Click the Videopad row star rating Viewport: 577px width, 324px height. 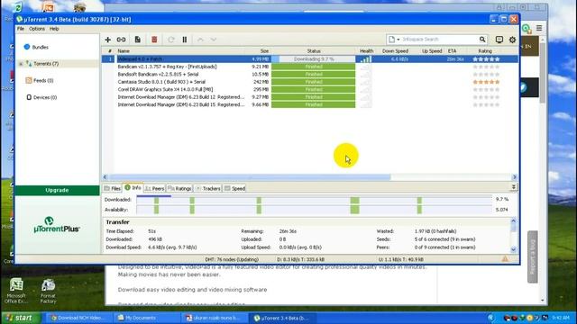[x=486, y=58]
